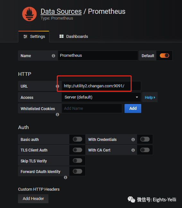Enable Forward OAuth Identity switch
This screenshot has height=208, width=182.
(77, 171)
